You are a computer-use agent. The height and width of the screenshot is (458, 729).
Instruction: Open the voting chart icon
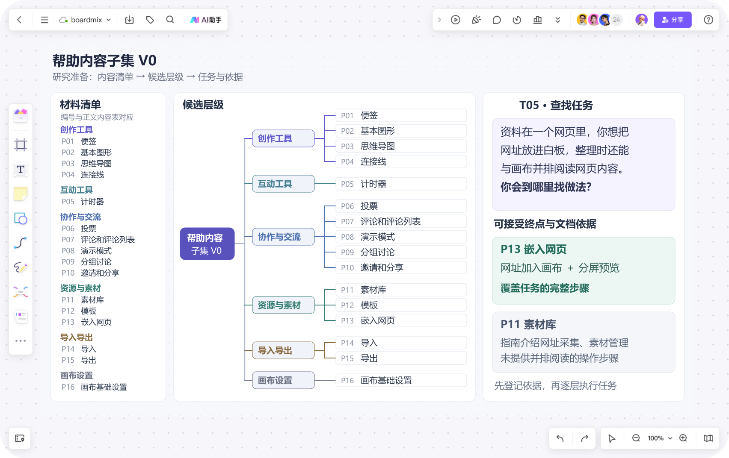coord(538,20)
